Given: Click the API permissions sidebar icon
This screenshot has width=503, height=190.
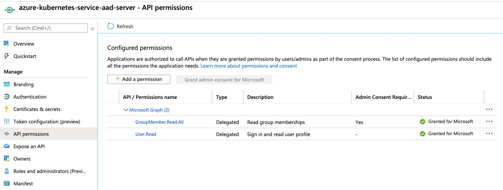Looking at the screenshot, I should [x=7, y=134].
